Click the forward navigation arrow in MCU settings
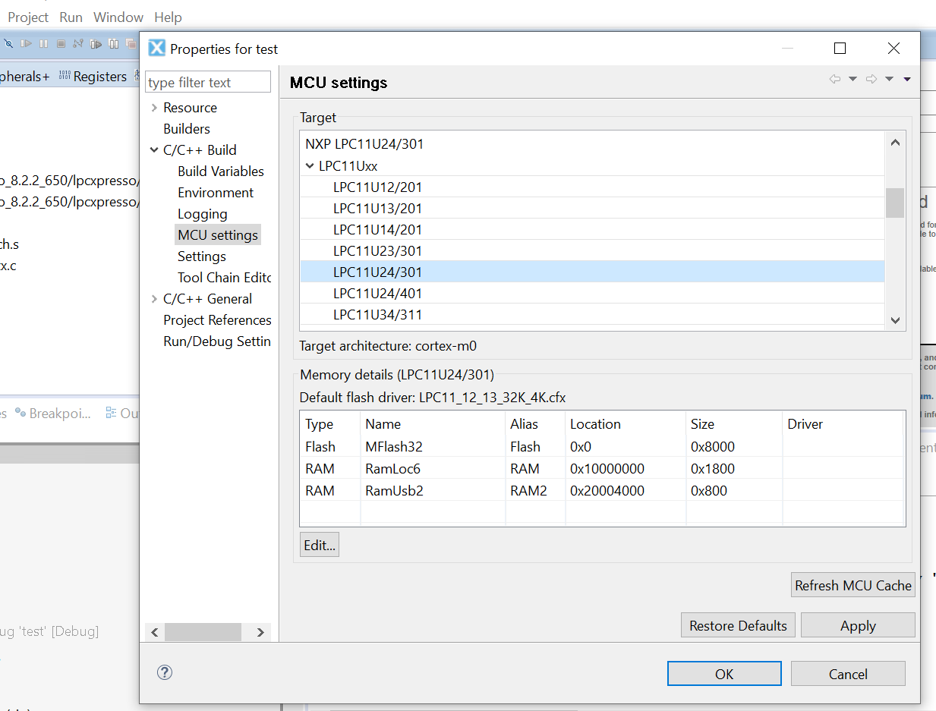936x711 pixels. click(870, 78)
